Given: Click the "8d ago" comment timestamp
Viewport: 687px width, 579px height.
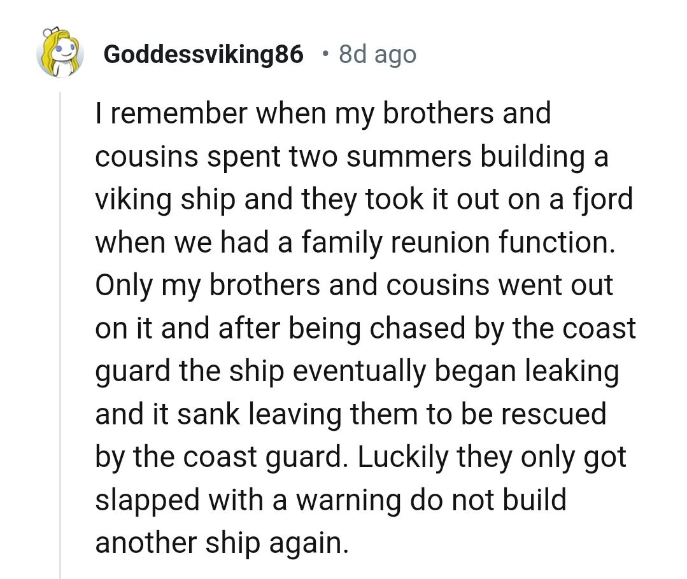Looking at the screenshot, I should [x=378, y=55].
